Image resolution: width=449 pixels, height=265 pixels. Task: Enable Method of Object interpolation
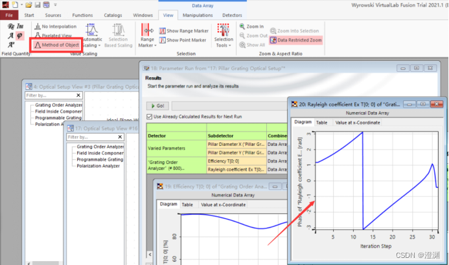(x=57, y=45)
